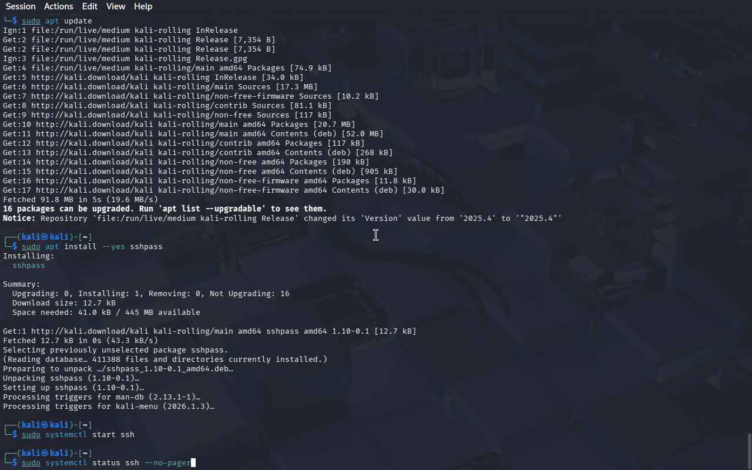This screenshot has height=470, width=752.
Task: Open the Edit menu
Action: 90,6
